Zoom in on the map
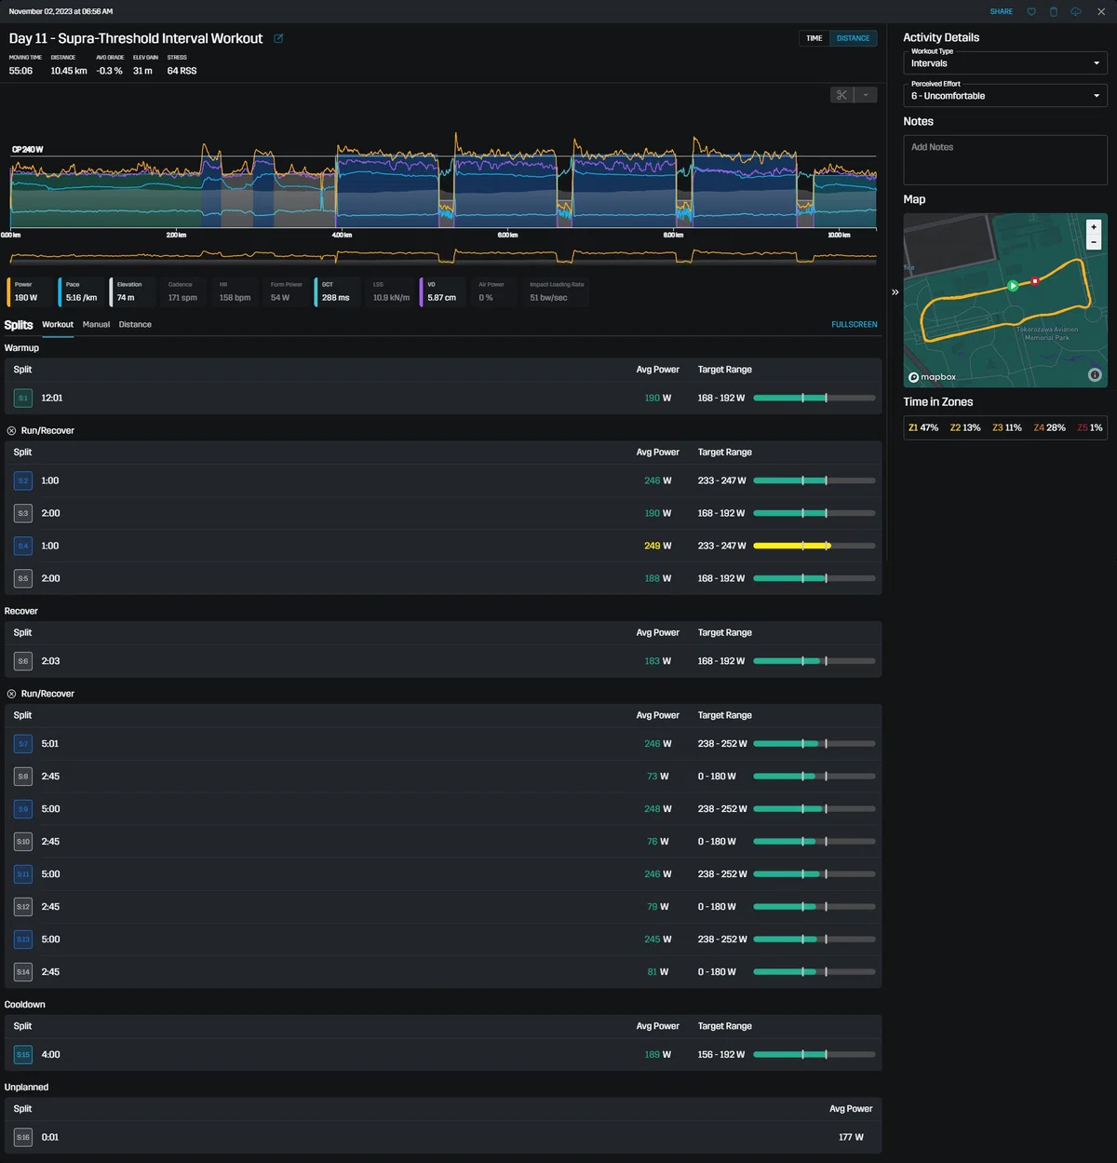The width and height of the screenshot is (1117, 1163). (x=1094, y=226)
